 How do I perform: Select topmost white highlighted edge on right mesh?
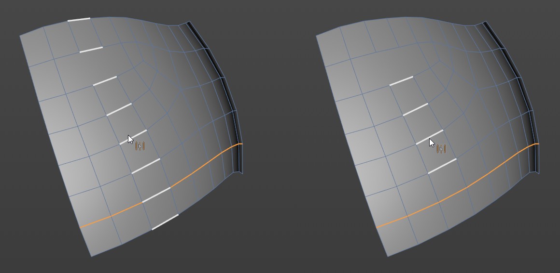(x=401, y=81)
